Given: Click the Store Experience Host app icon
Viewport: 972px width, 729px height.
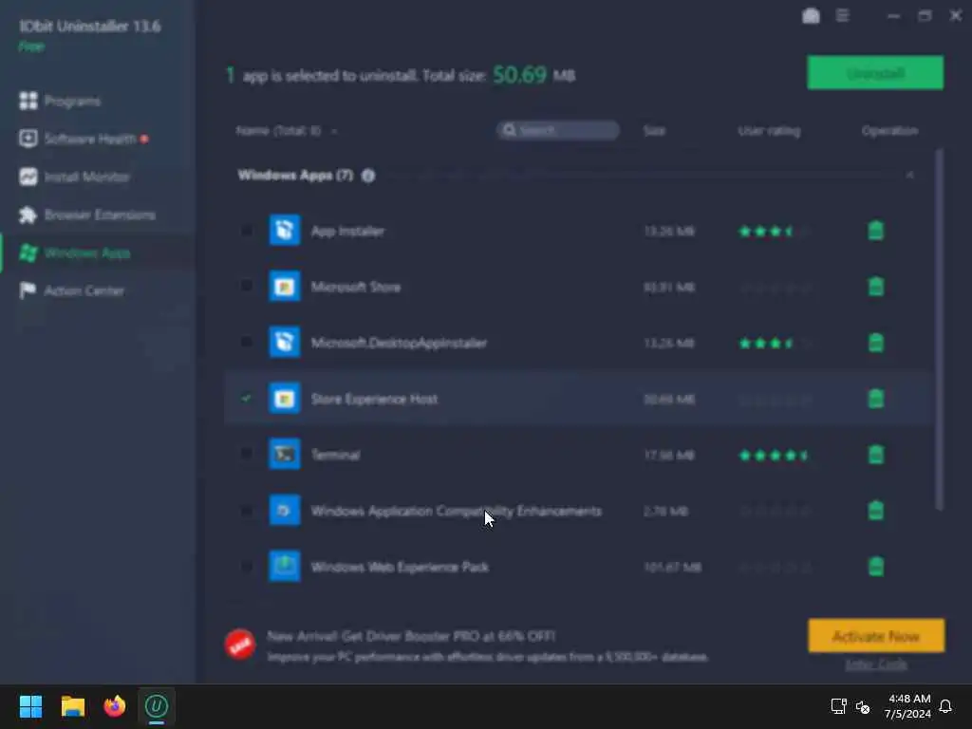Looking at the screenshot, I should (x=285, y=398).
